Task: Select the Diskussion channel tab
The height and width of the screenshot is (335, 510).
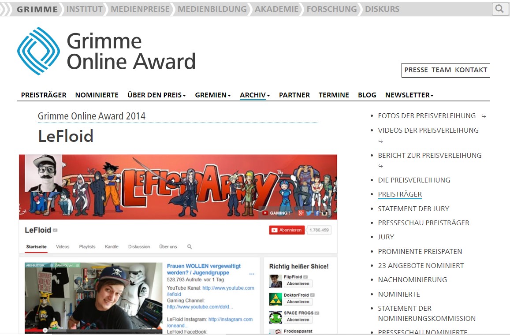Action: click(139, 247)
